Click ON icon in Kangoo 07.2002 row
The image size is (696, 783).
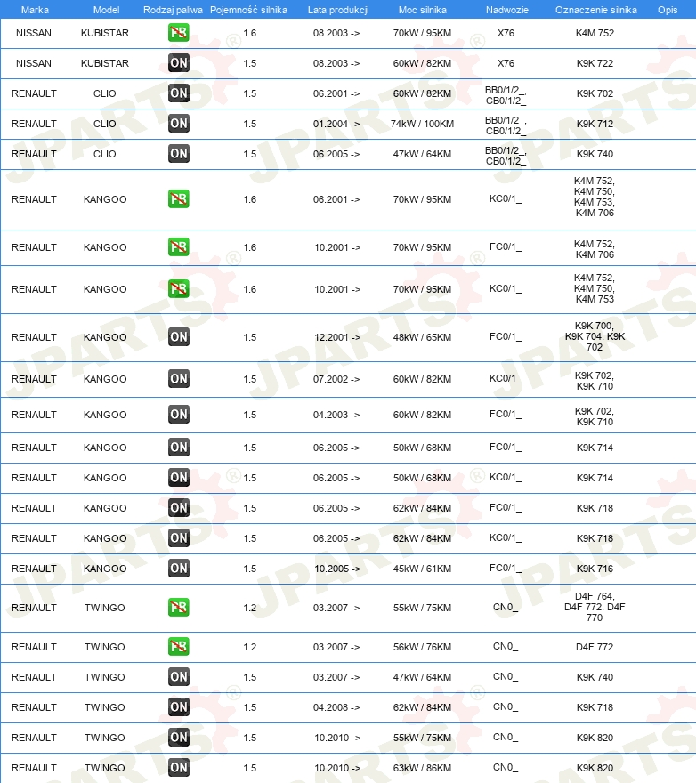click(178, 379)
